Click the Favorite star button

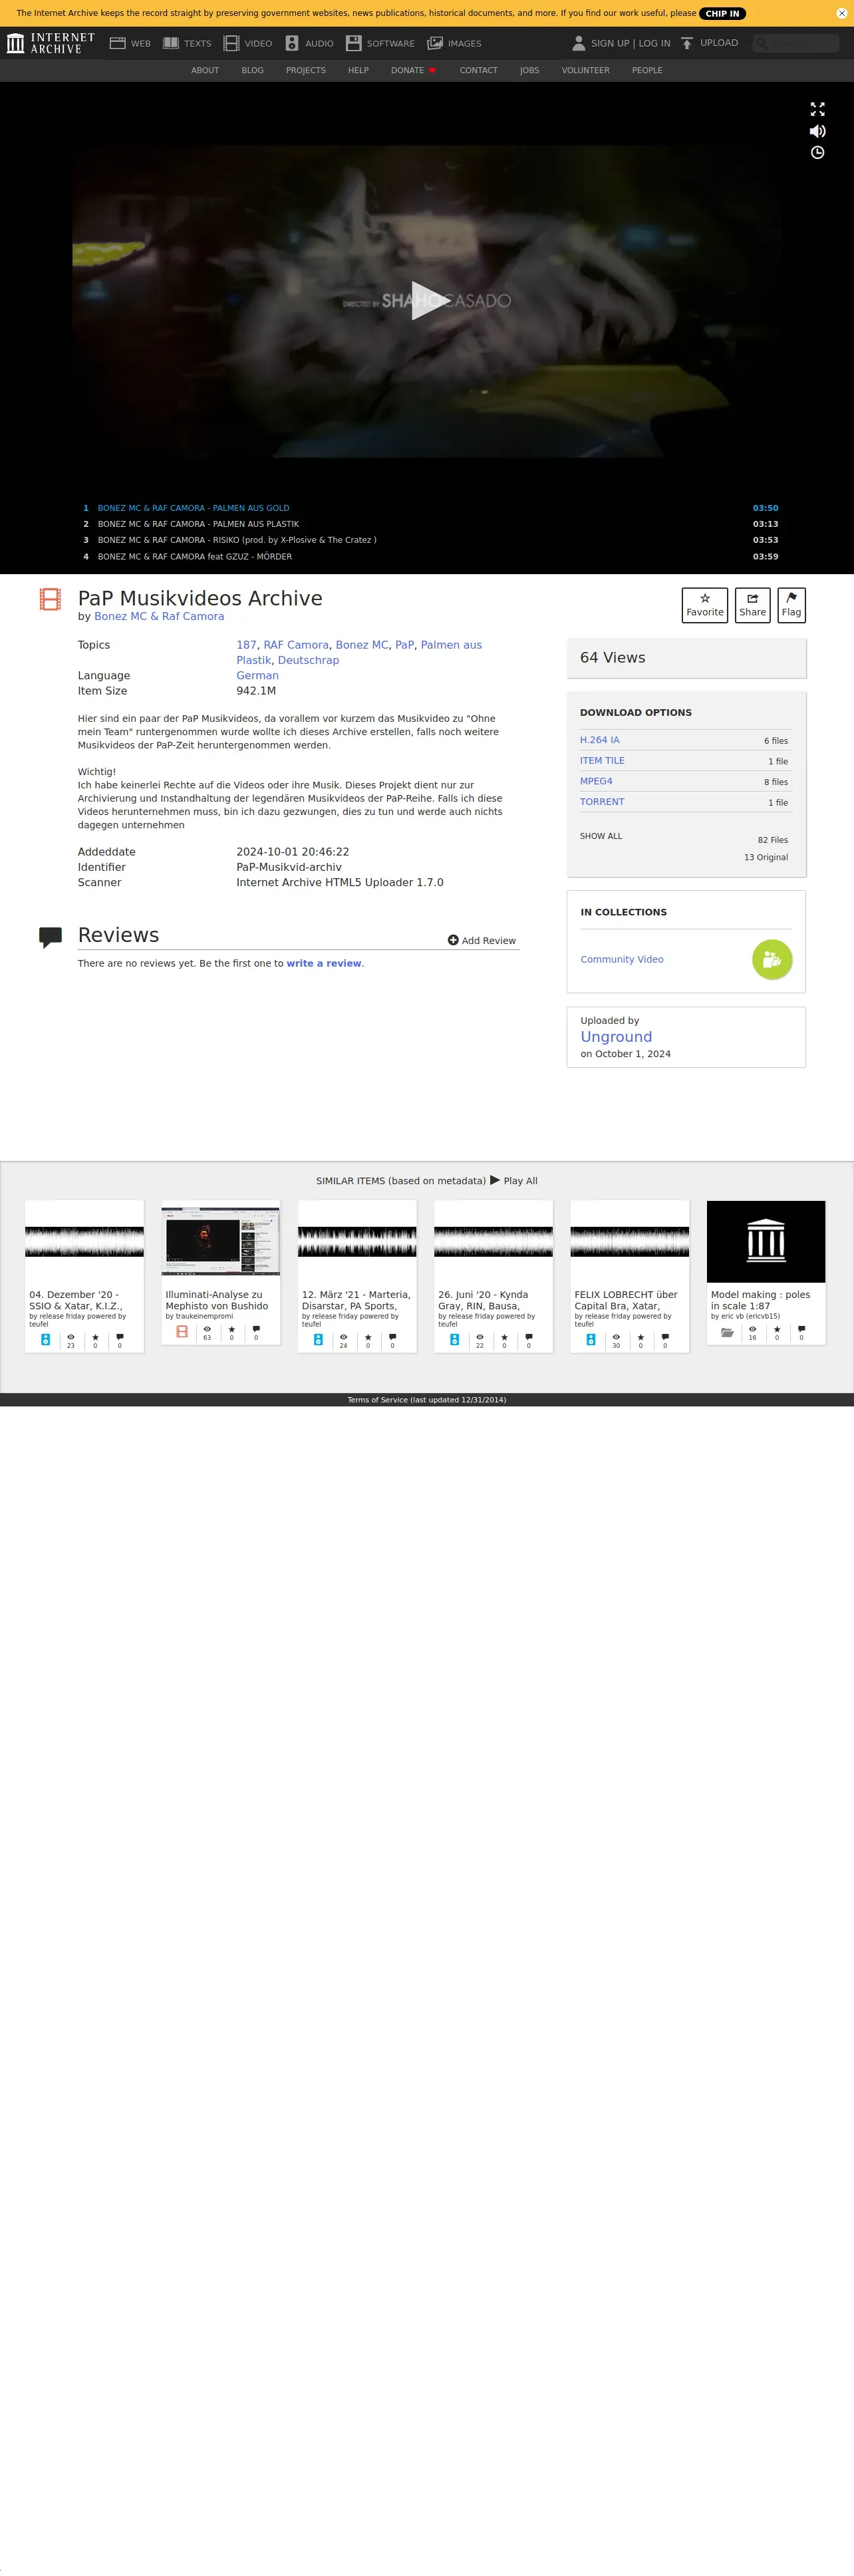(705, 605)
